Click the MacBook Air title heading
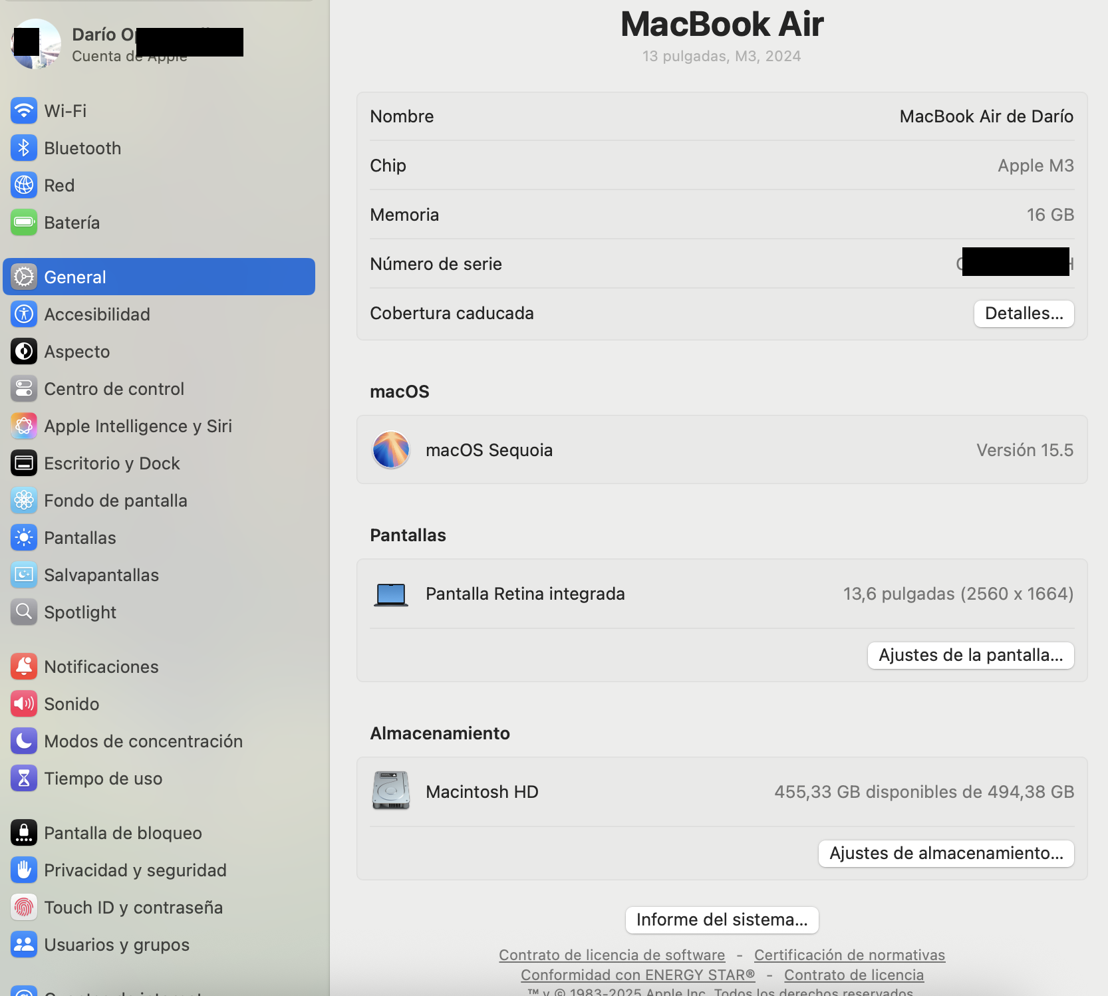The width and height of the screenshot is (1108, 996). click(x=722, y=24)
